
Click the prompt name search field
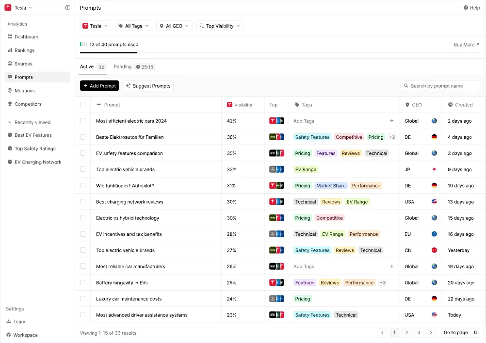[440, 85]
